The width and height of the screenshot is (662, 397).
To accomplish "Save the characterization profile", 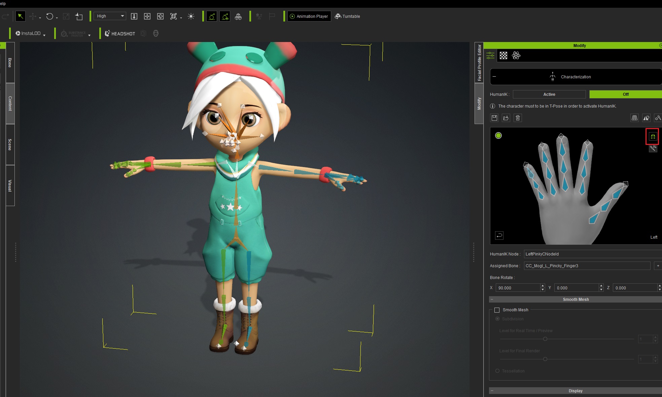I will (494, 118).
